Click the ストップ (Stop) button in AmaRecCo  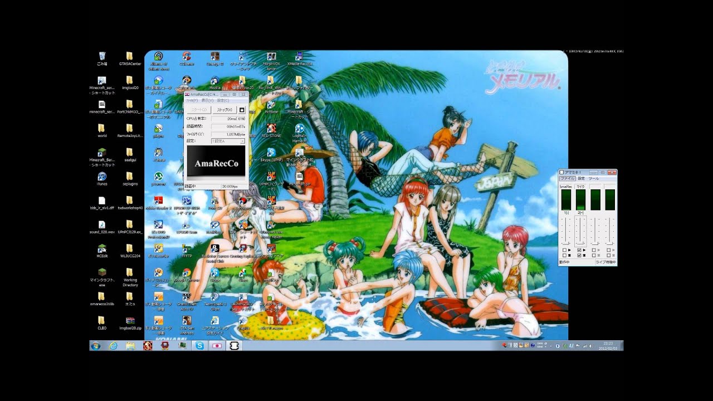[224, 110]
